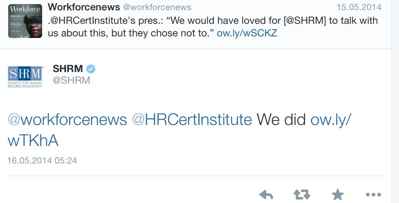Open the ow.ly/wSCKZ link
This screenshot has width=399, height=203.
coord(247,33)
